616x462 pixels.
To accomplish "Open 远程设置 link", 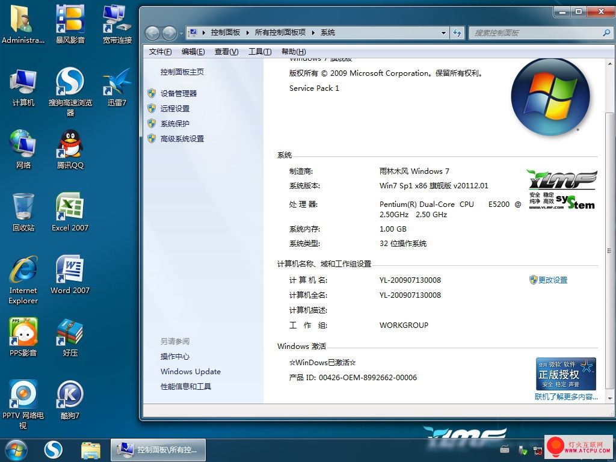I will click(175, 108).
